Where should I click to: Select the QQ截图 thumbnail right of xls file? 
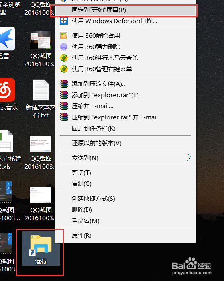pyautogui.click(x=41, y=144)
